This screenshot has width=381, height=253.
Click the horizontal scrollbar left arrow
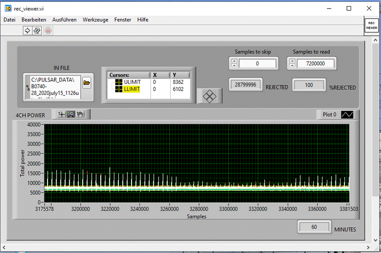4,248
